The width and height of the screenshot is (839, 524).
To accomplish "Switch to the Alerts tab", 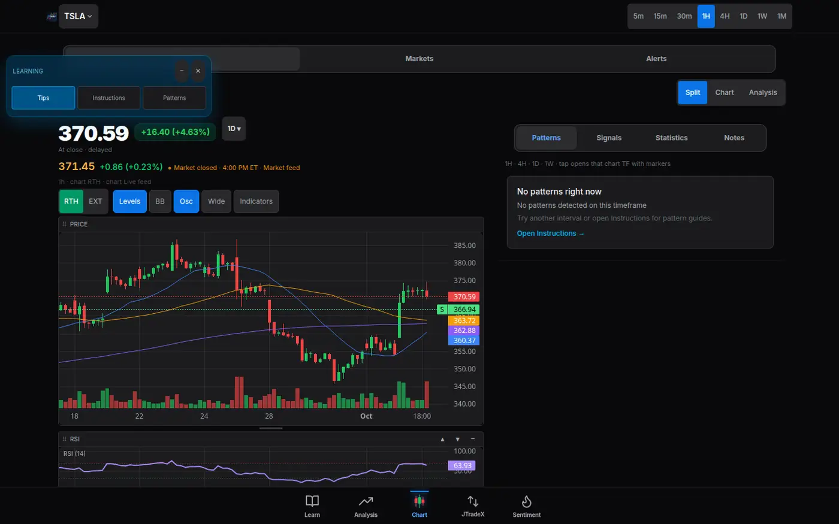I will pyautogui.click(x=656, y=59).
